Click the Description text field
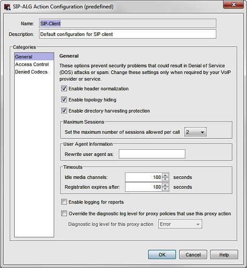247x268 pixels. (x=127, y=34)
